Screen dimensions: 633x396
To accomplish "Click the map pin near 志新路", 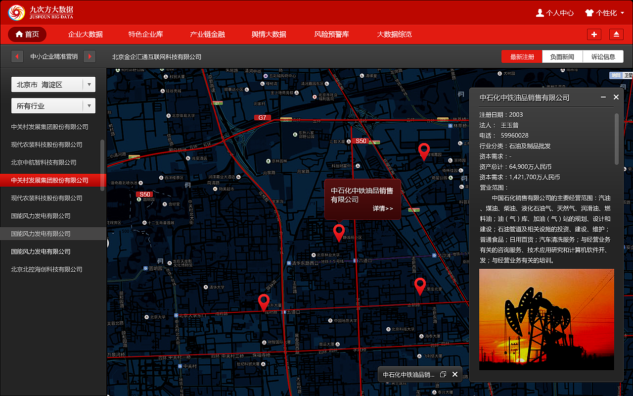I will click(420, 286).
